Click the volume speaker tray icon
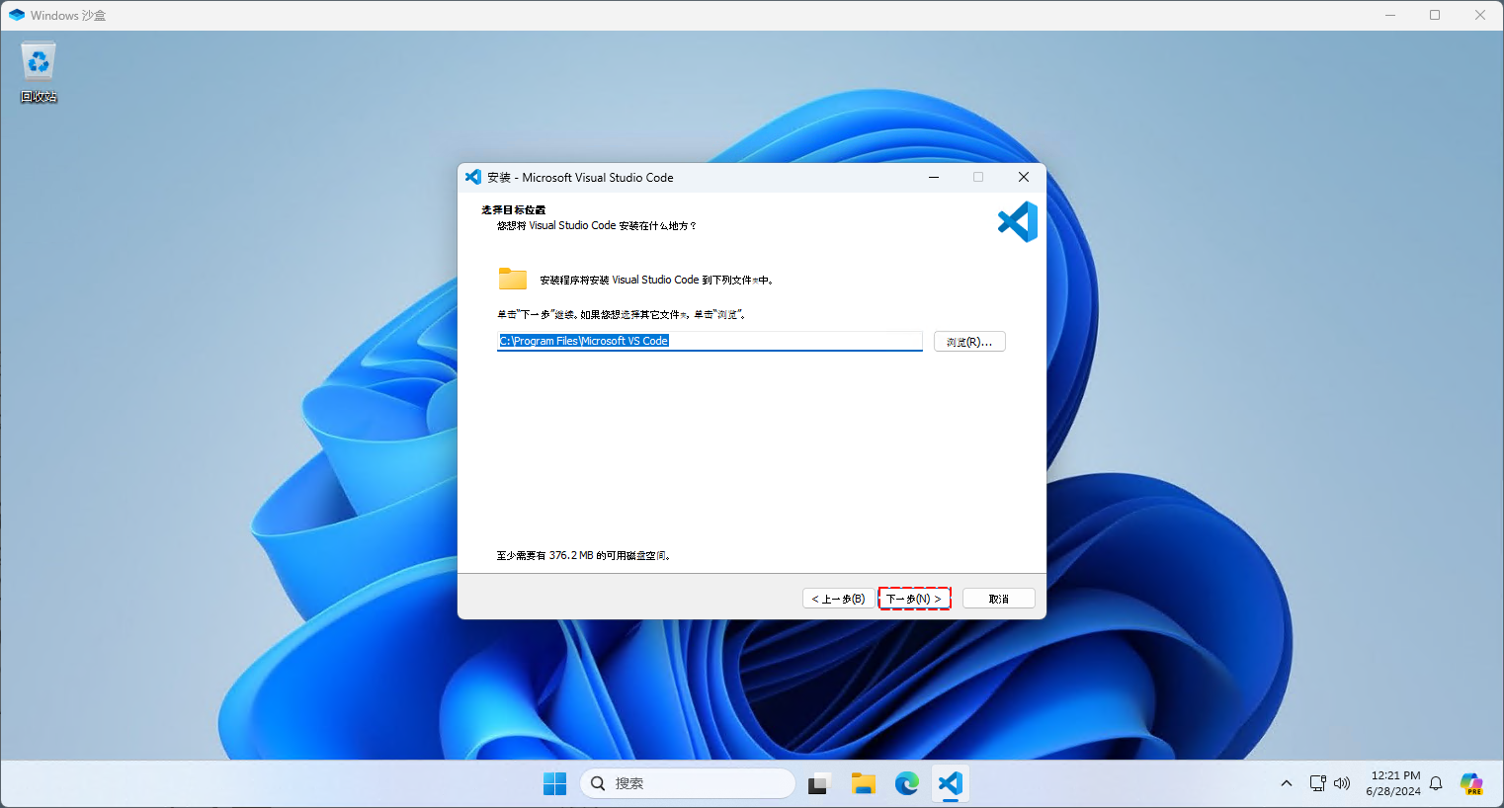Viewport: 1504px width, 808px height. [1342, 783]
